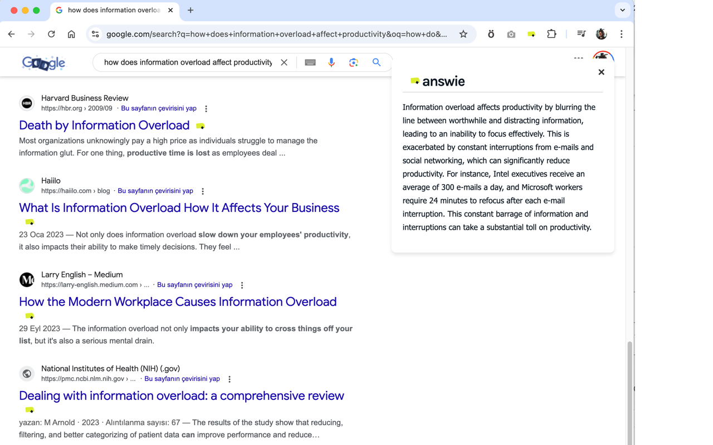Click the 'Larry English – Medium' source name
The height and width of the screenshot is (445, 713).
[x=82, y=274]
